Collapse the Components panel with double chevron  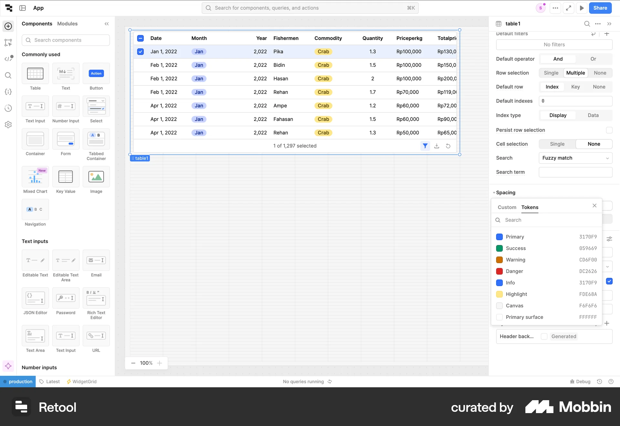click(107, 24)
